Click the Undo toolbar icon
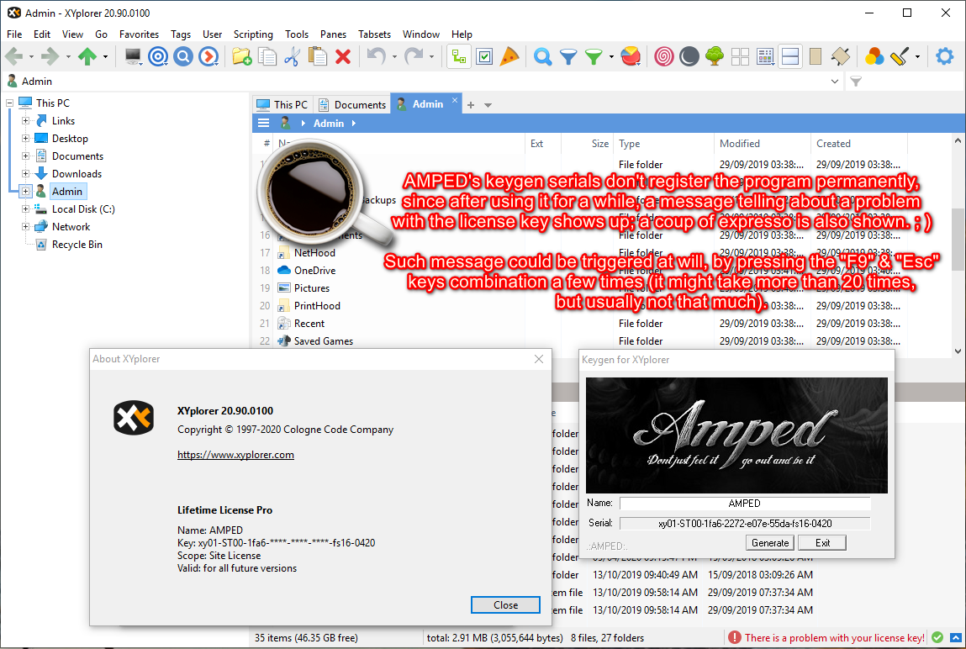Image resolution: width=966 pixels, height=649 pixels. 376,56
